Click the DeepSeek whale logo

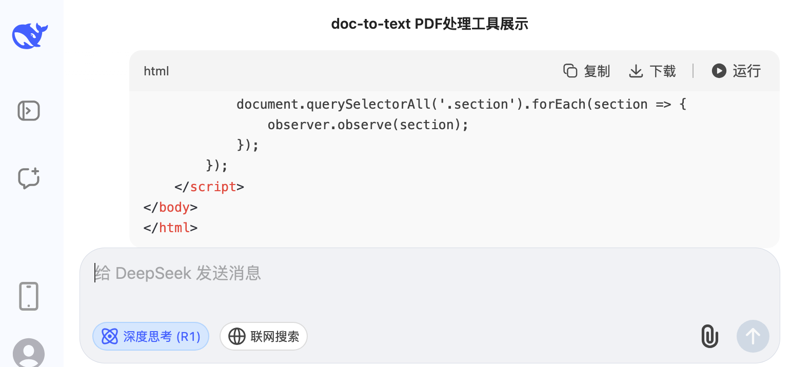coord(30,36)
